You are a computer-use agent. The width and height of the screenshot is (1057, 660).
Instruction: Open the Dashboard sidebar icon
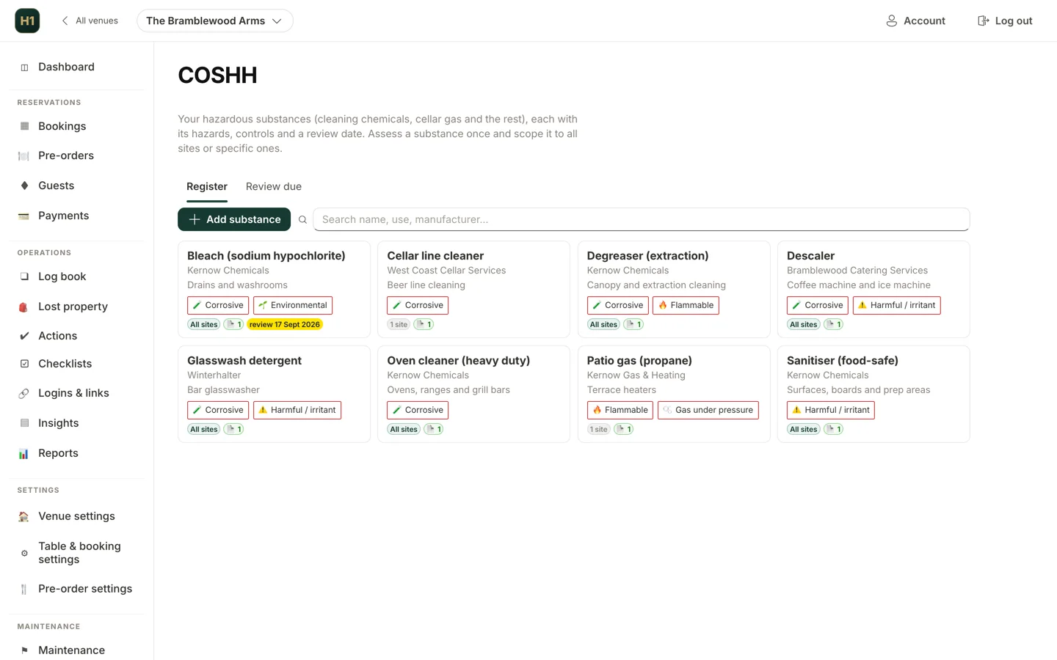[24, 67]
